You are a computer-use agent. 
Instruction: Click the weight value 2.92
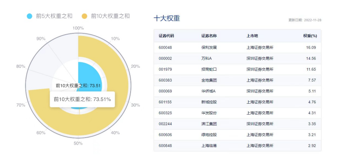tap(312, 146)
